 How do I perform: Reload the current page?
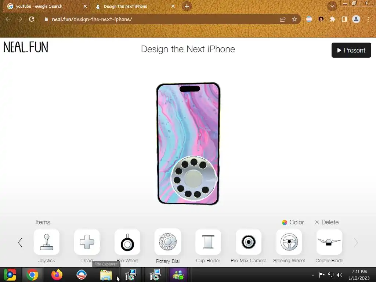point(32,19)
